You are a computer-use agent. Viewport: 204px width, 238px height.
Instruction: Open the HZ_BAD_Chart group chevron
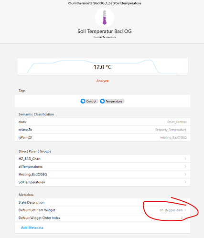(x=185, y=159)
